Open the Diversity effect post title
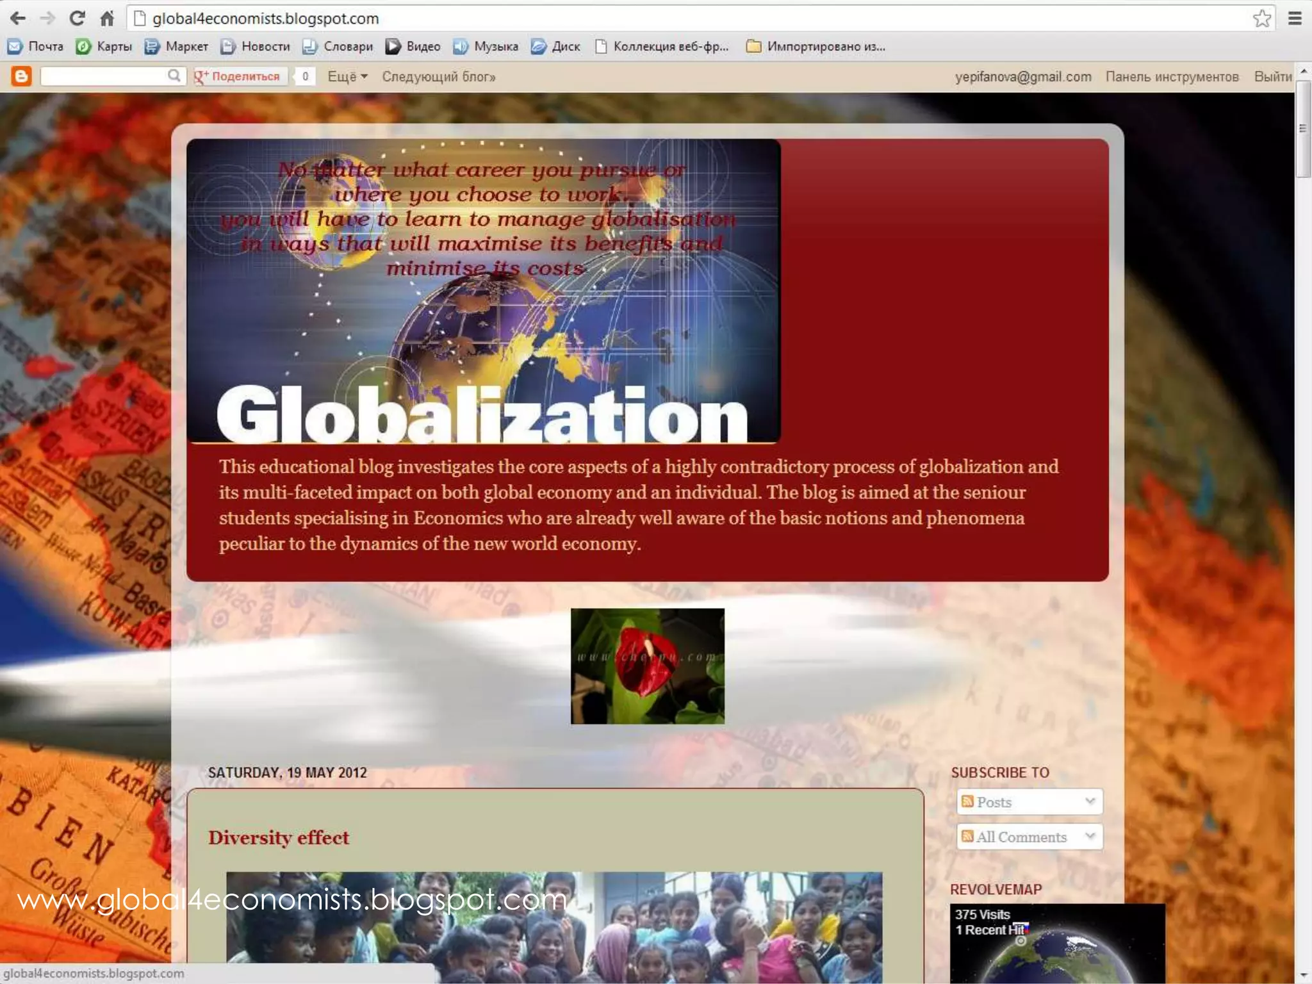This screenshot has height=984, width=1312. point(279,837)
